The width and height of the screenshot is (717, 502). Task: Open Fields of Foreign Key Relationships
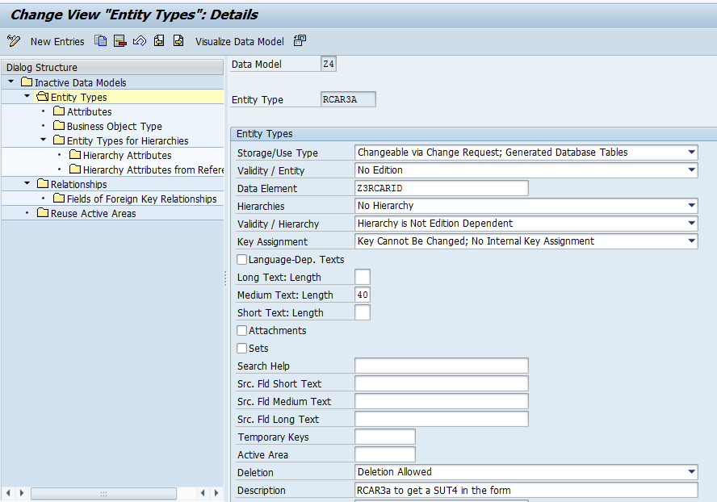[x=135, y=199]
